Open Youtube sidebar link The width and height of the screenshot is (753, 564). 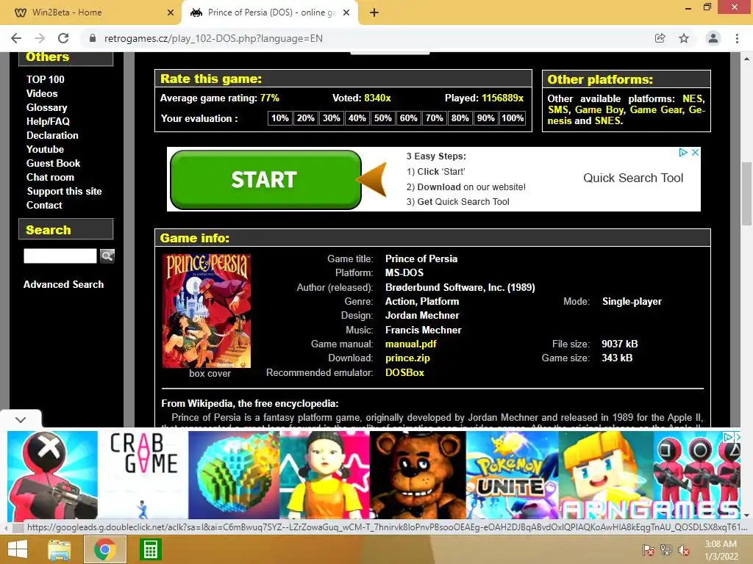pos(45,149)
